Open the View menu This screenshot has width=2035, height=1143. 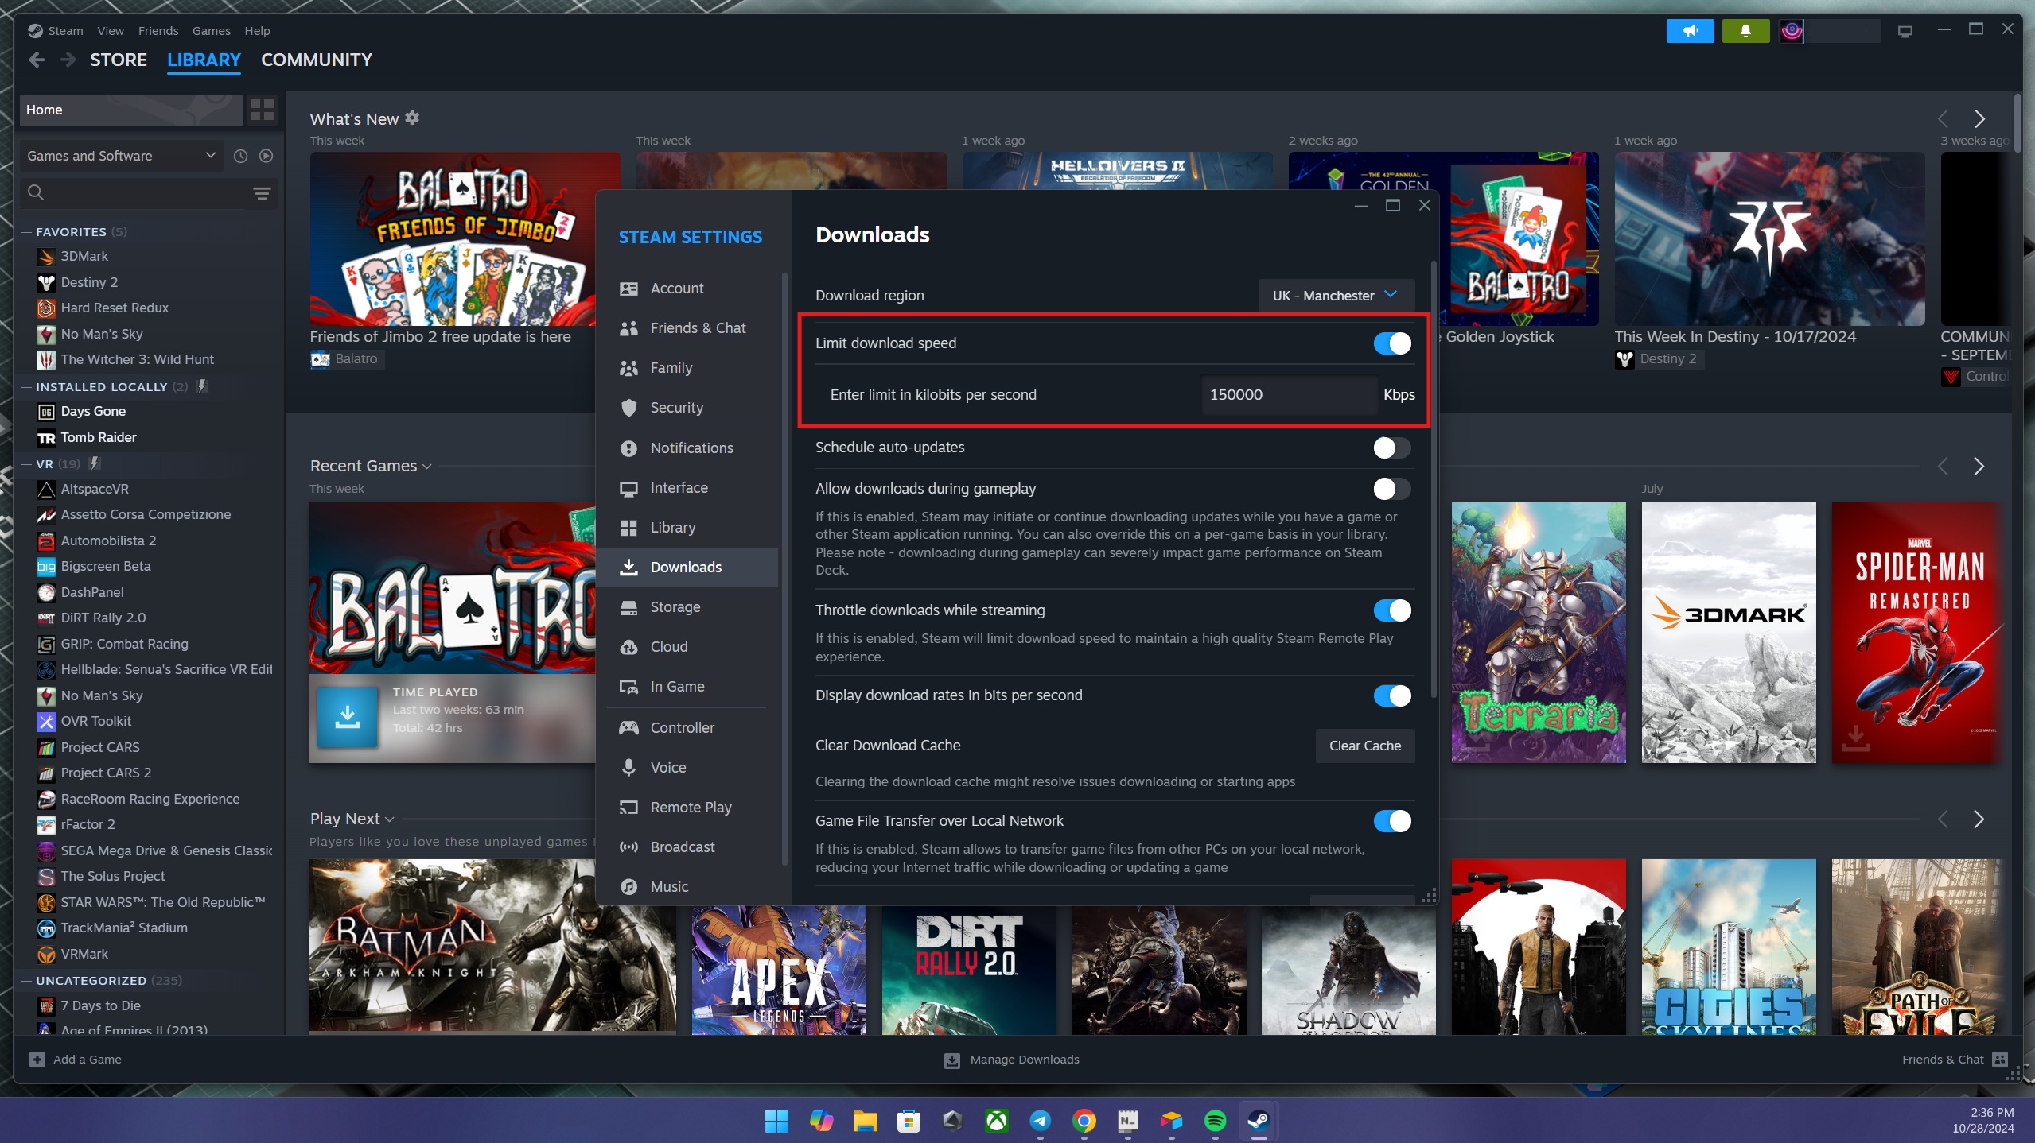pos(111,31)
